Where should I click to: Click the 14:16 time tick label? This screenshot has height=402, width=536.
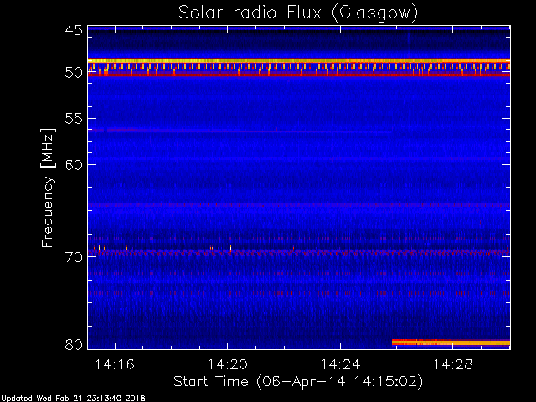(x=115, y=364)
